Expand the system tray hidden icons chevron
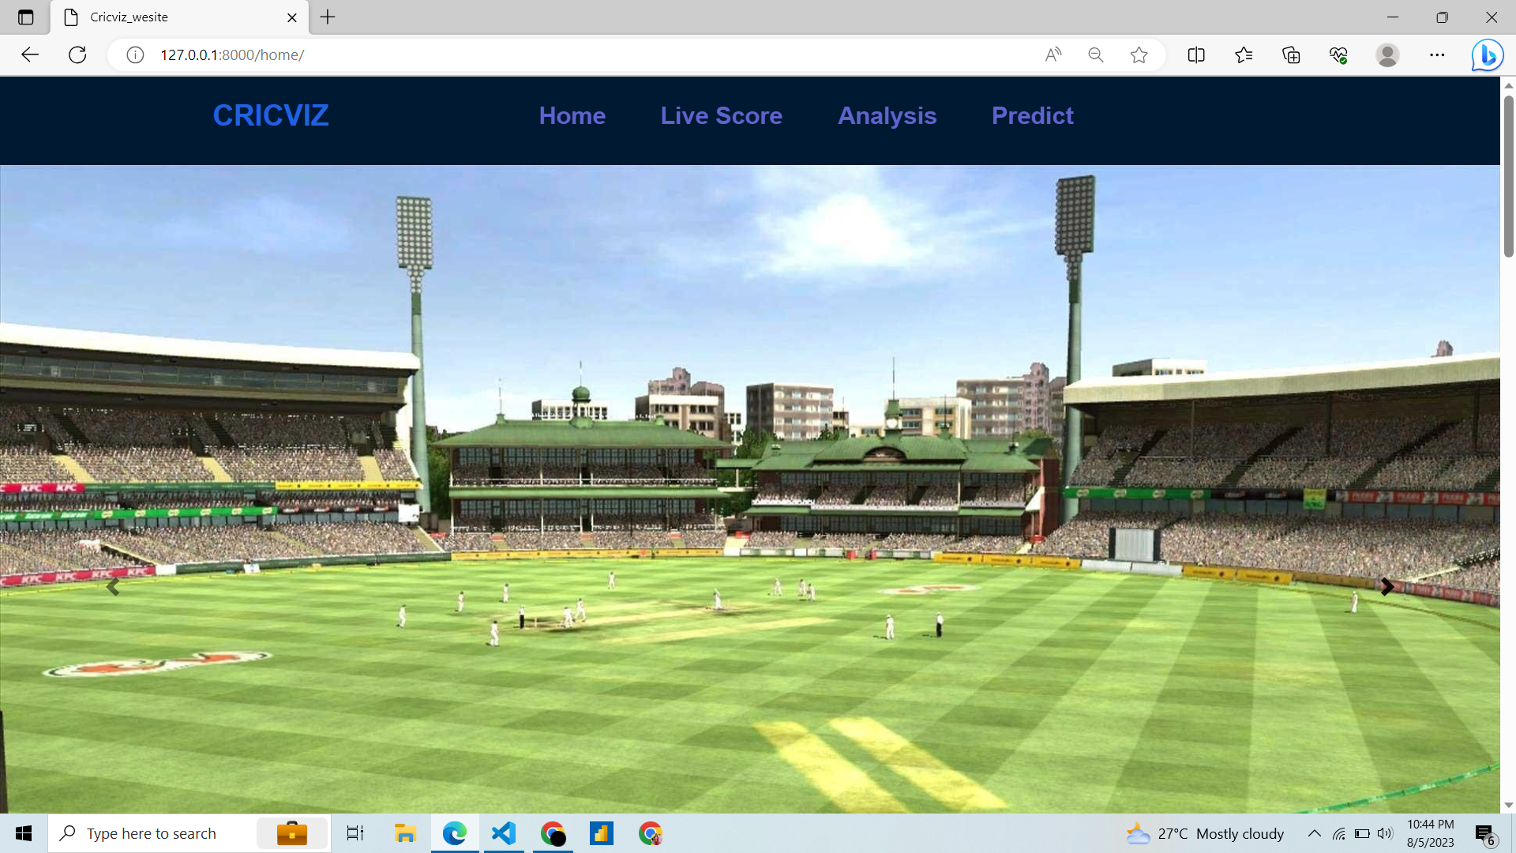Screen dimensions: 1516x853 [x=1314, y=833]
